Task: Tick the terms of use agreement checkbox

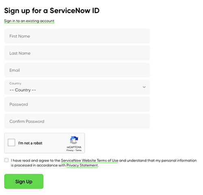Action: click(x=6, y=160)
